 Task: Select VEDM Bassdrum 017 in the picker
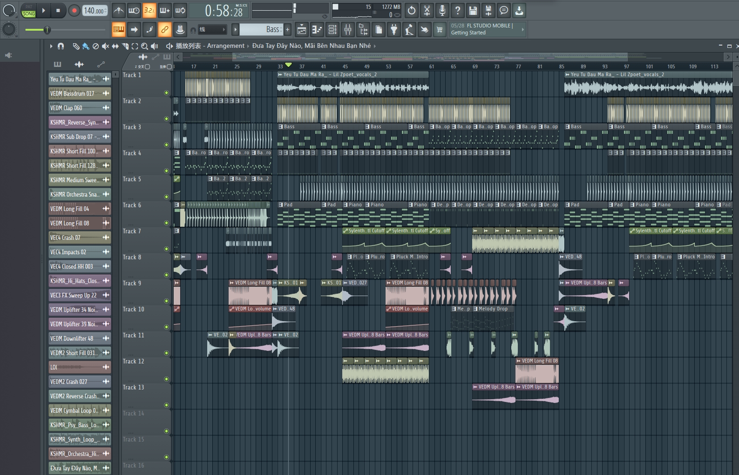pyautogui.click(x=80, y=93)
